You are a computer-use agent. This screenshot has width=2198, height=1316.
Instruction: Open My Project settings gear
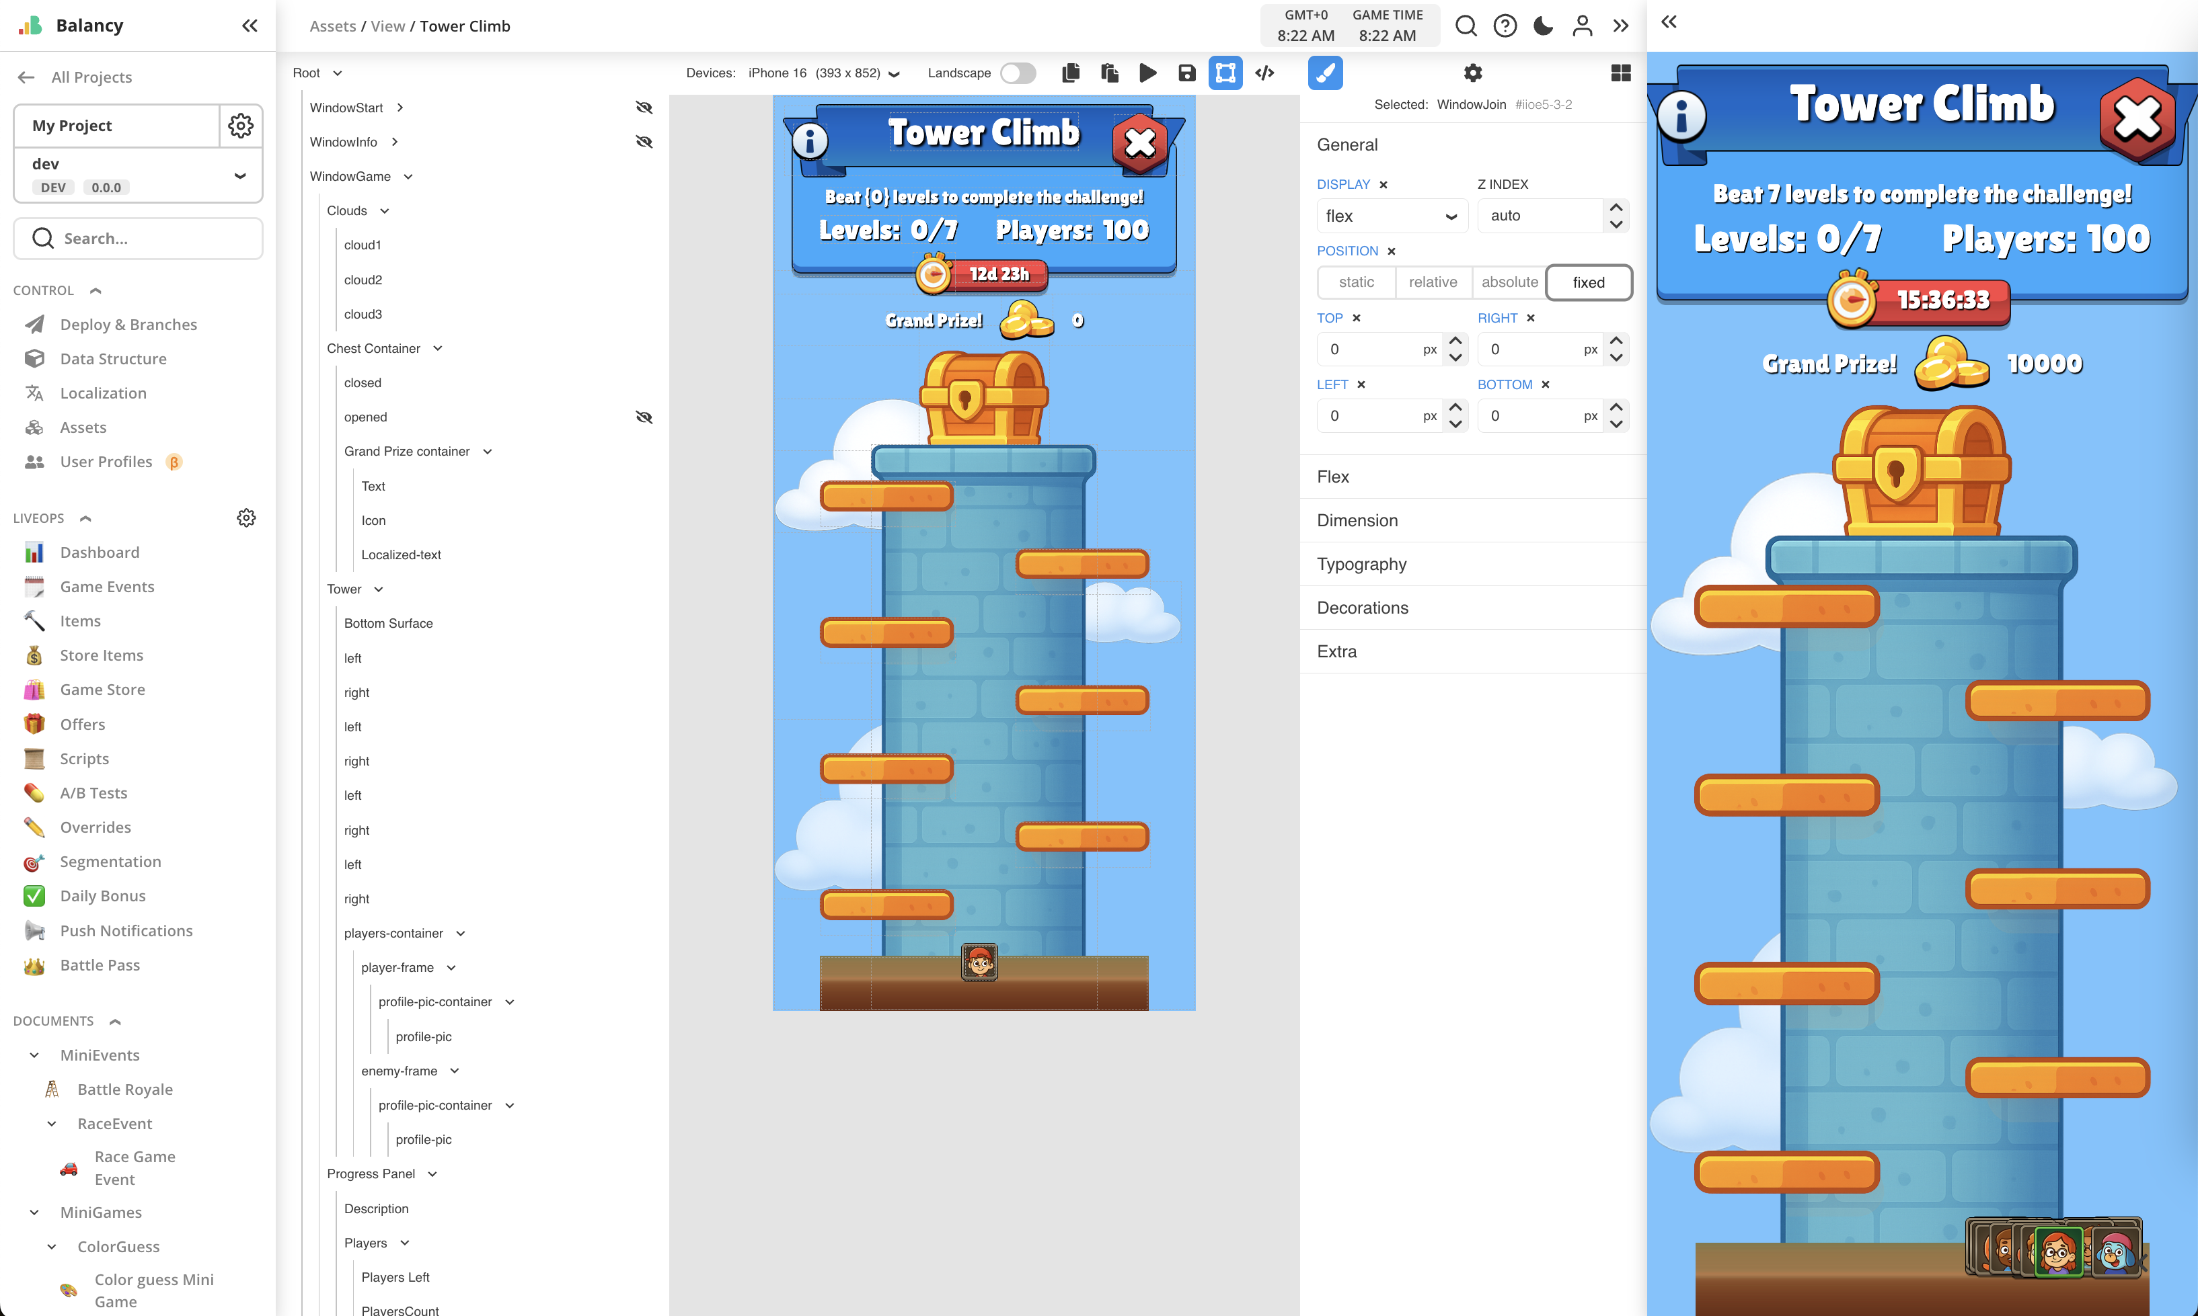(241, 125)
